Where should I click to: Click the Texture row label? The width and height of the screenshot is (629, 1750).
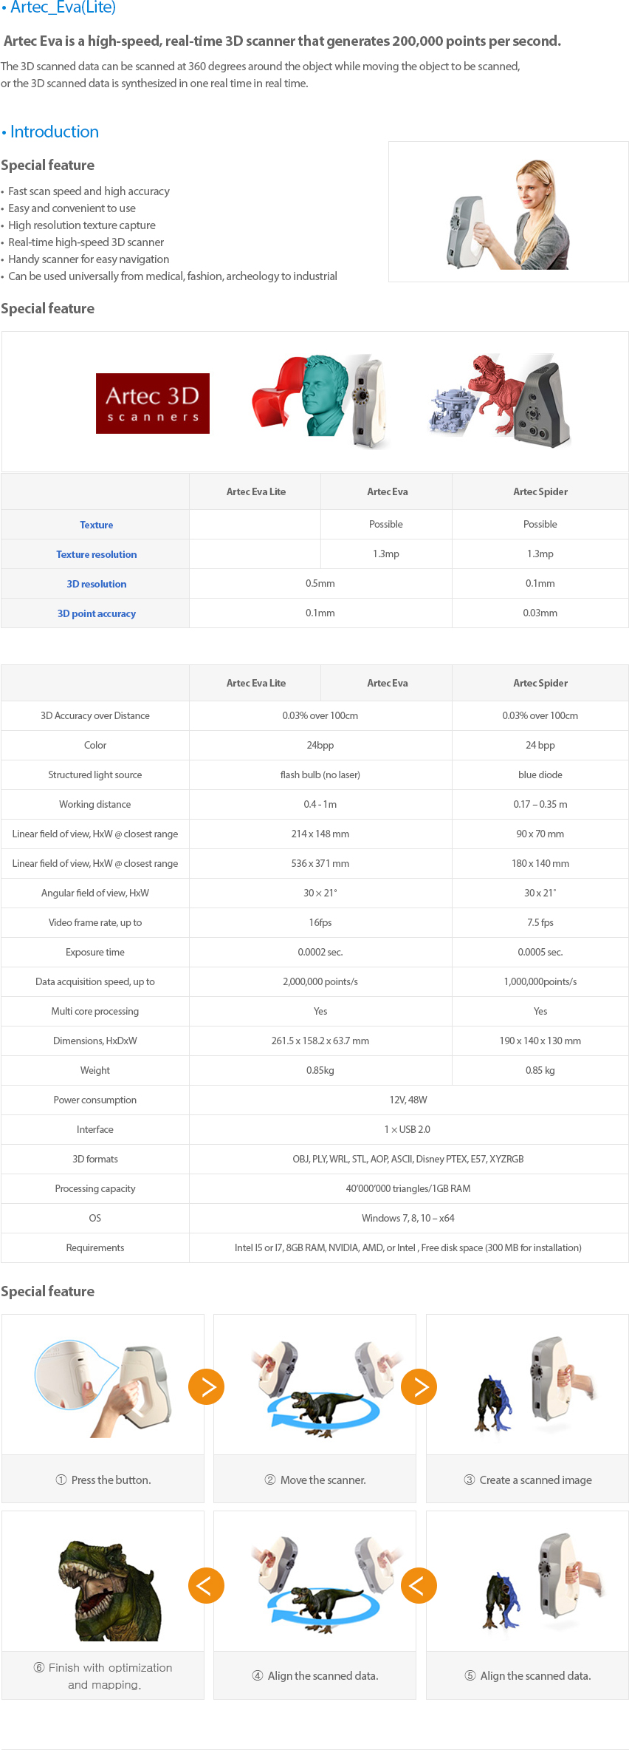tap(97, 525)
